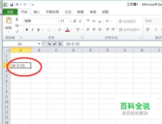
Task: Click Merge and Center (合并后居中) button
Action: [129, 30]
